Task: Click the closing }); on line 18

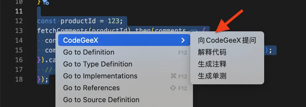Action: click(x=43, y=79)
